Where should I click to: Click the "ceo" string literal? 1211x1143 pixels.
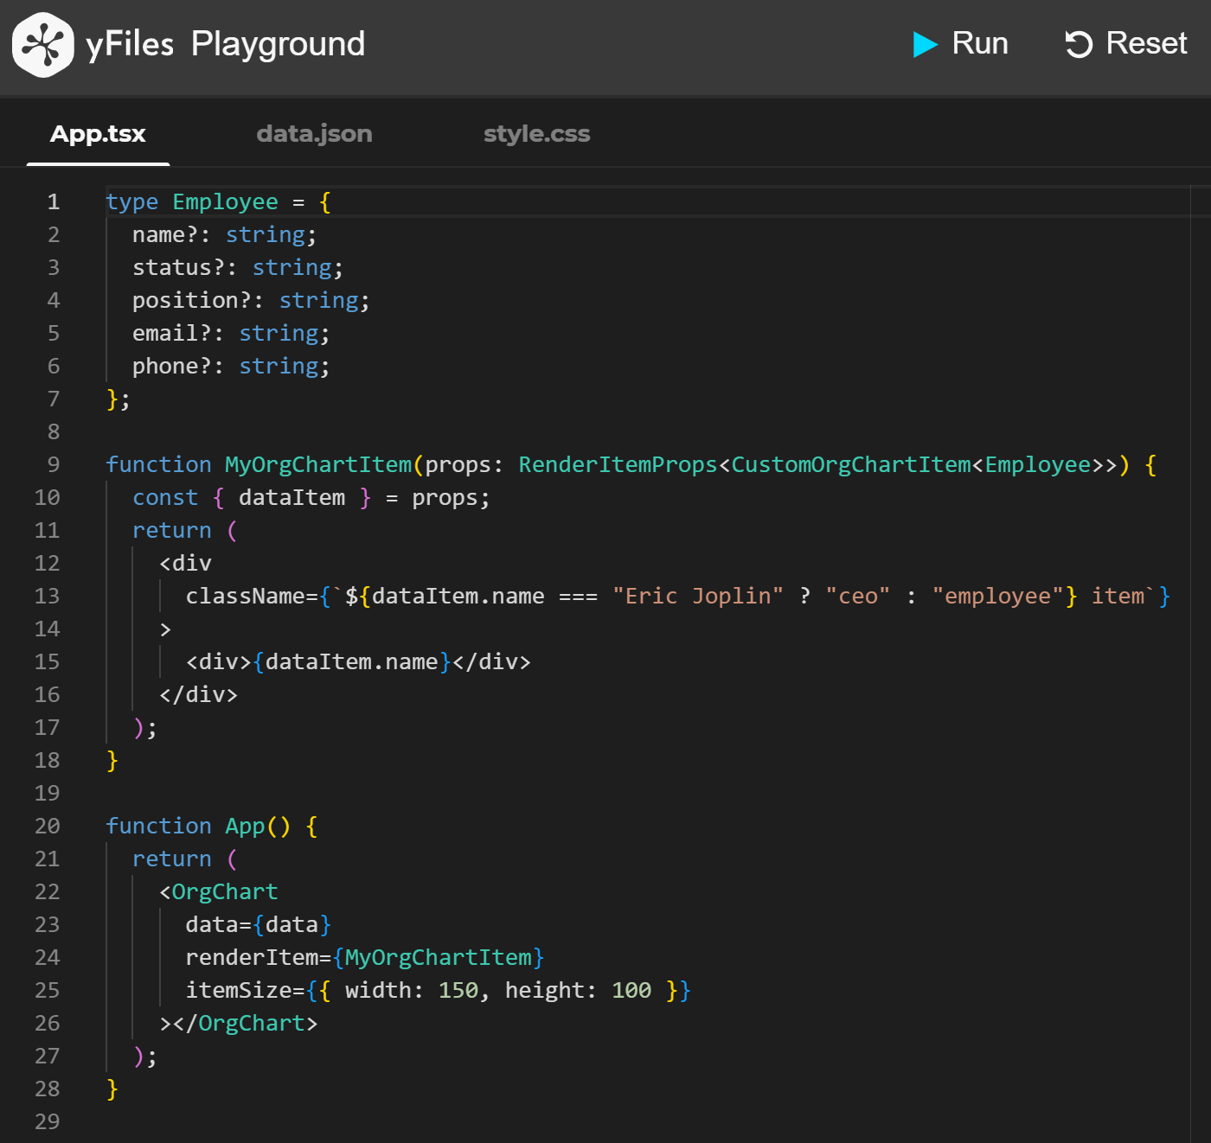pos(857,597)
